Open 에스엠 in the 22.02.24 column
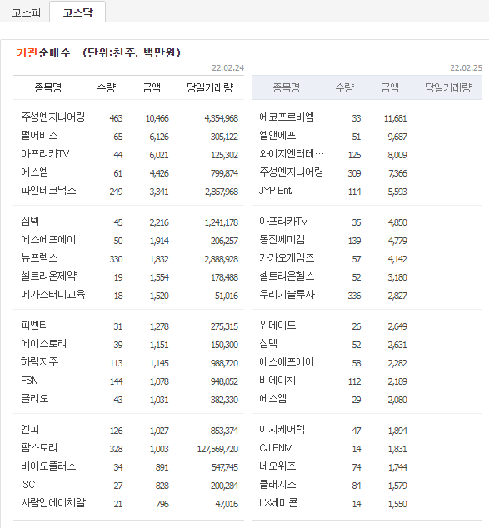Viewport: 489px width, 528px height. point(35,172)
